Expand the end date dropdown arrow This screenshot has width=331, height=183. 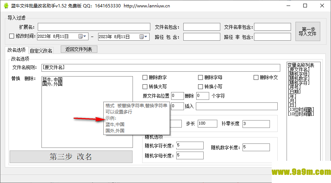pos(146,37)
